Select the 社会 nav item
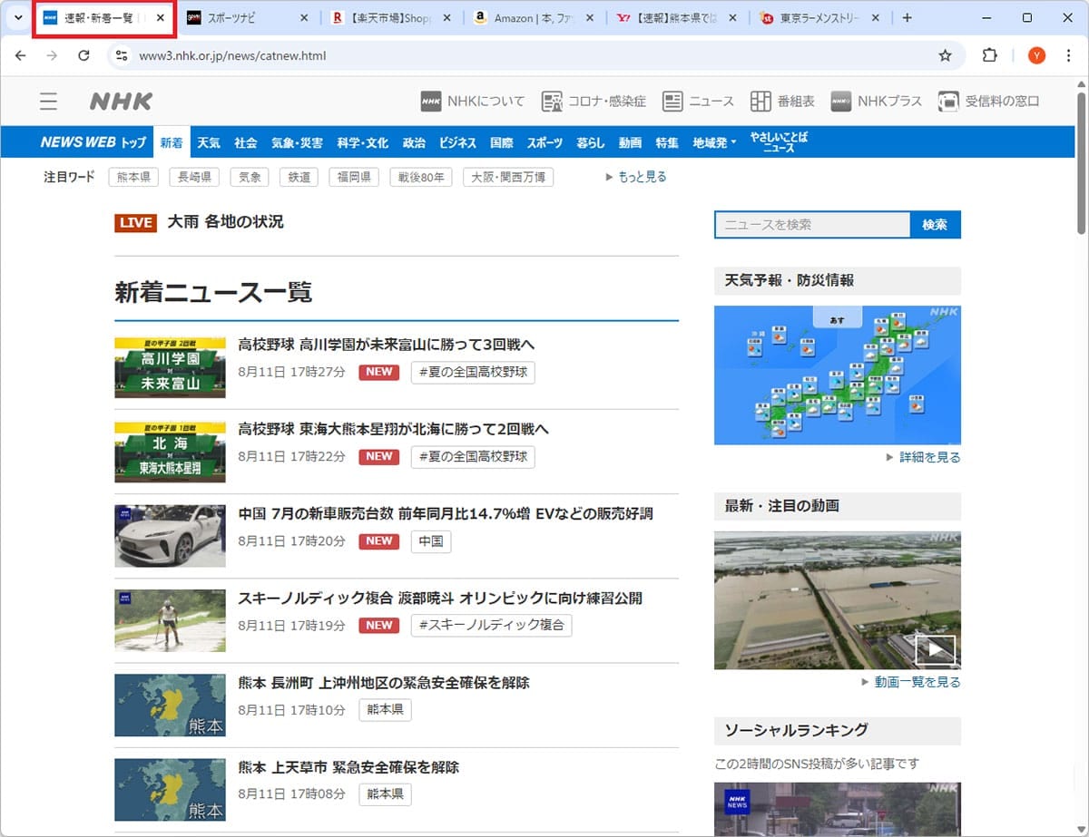The image size is (1089, 837). click(x=245, y=142)
